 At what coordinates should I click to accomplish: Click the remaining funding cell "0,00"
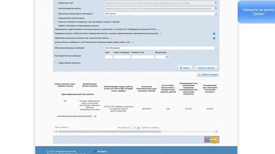[168, 109]
